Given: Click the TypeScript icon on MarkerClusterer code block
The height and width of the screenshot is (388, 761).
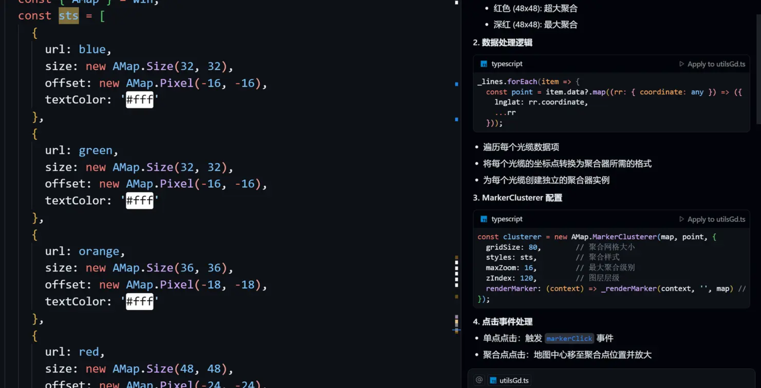Looking at the screenshot, I should (x=484, y=219).
